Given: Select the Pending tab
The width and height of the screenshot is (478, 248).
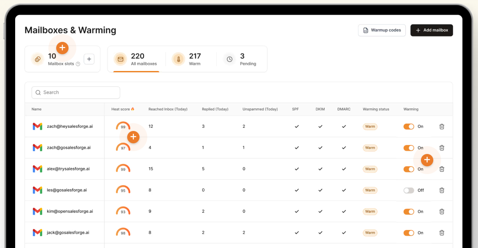Looking at the screenshot, I should [241, 59].
